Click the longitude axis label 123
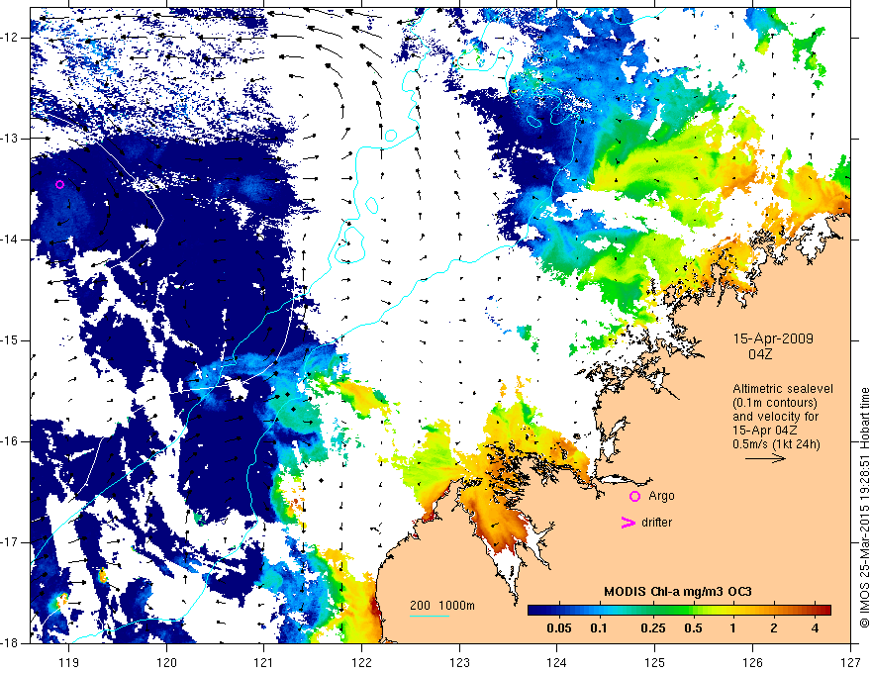 coord(460,662)
